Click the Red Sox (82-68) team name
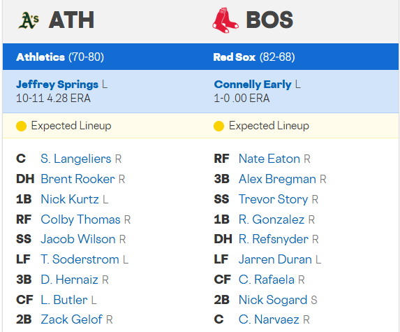The image size is (400, 332). coord(254,57)
